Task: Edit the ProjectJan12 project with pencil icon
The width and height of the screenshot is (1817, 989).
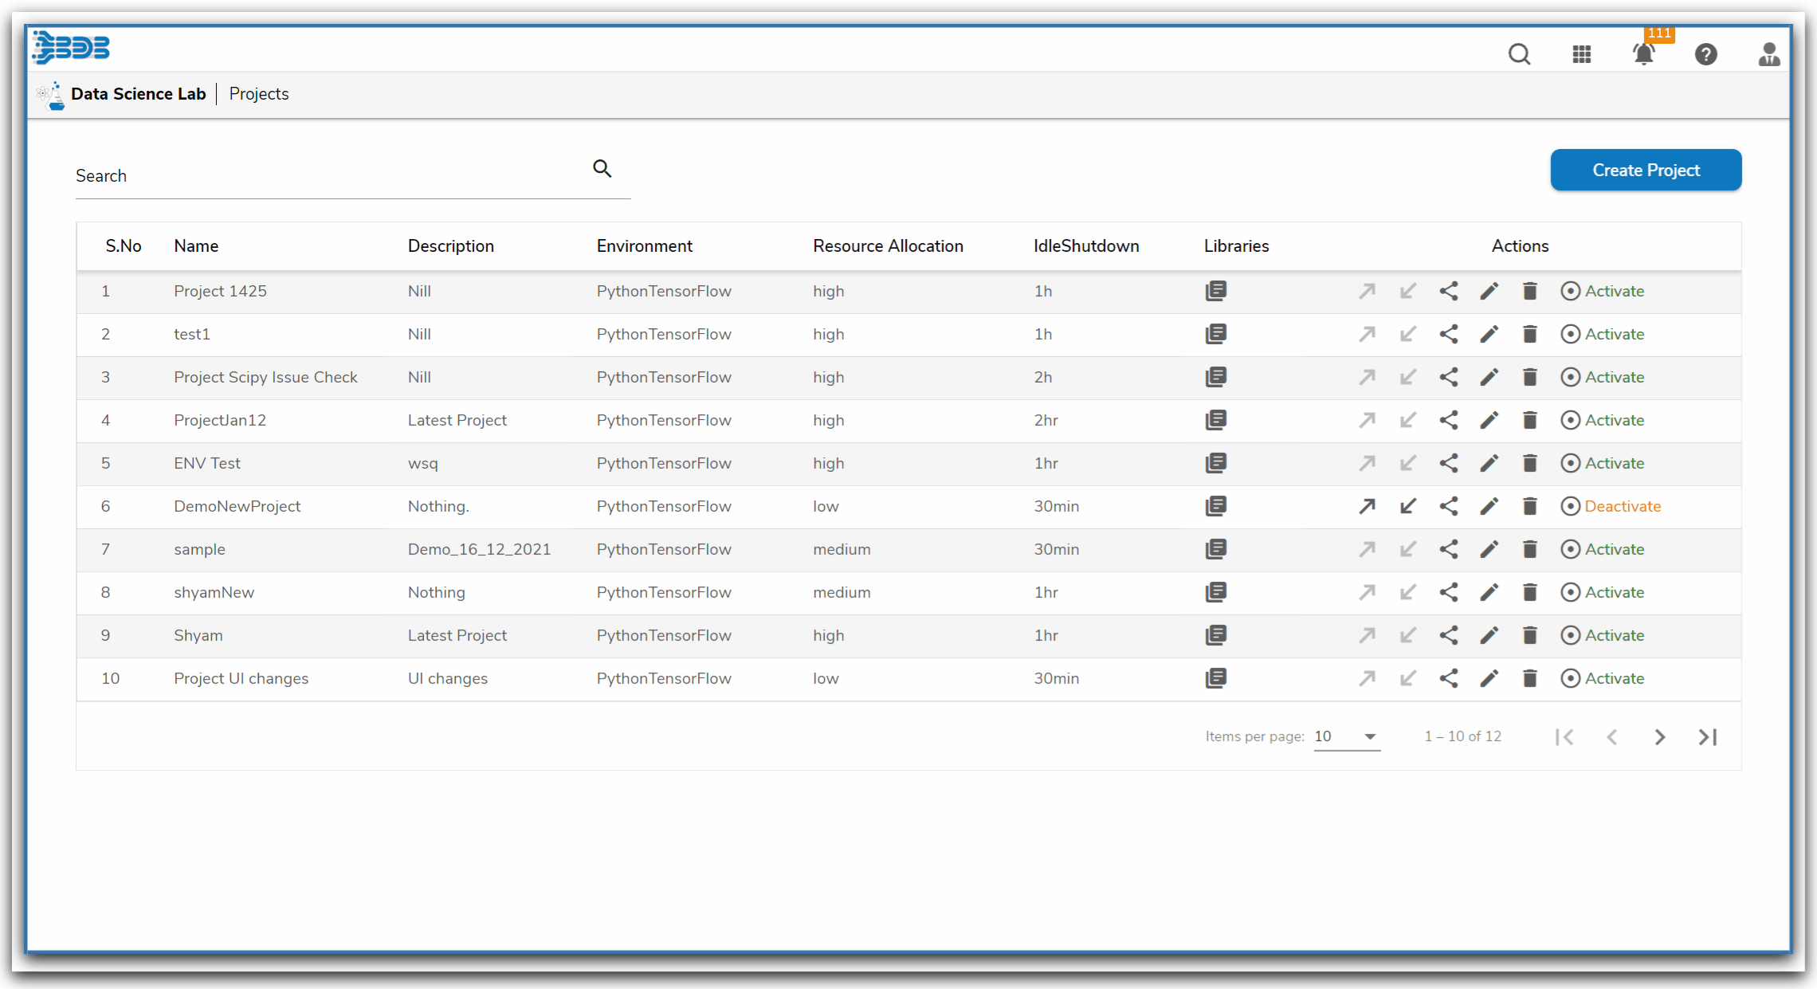Action: point(1489,420)
